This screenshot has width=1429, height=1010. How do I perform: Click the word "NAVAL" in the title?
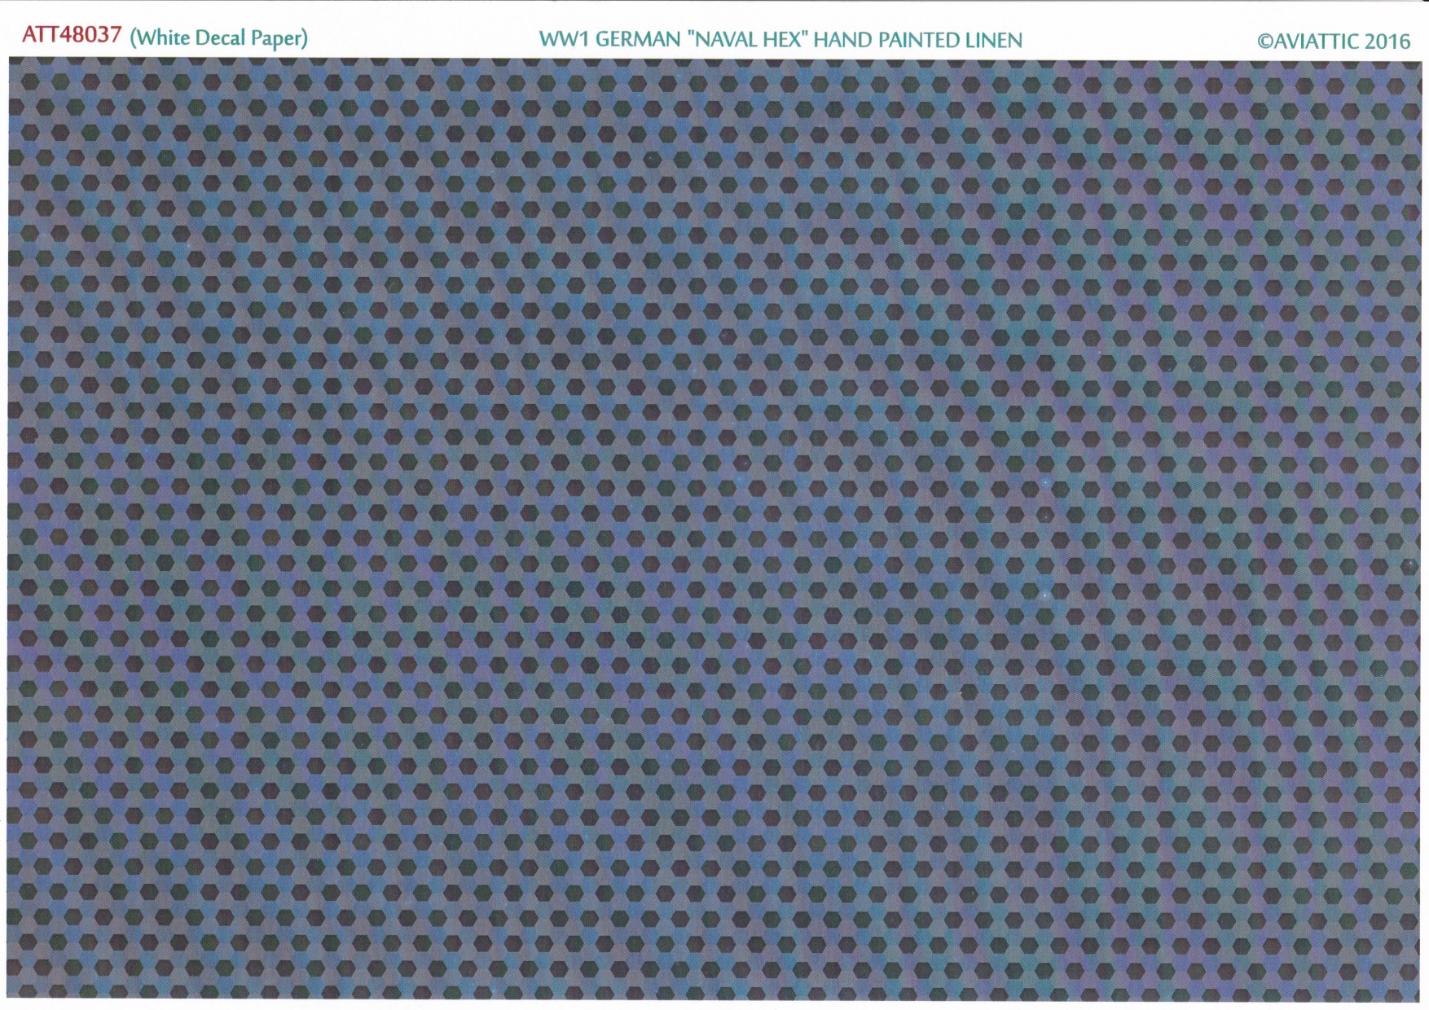tap(726, 40)
